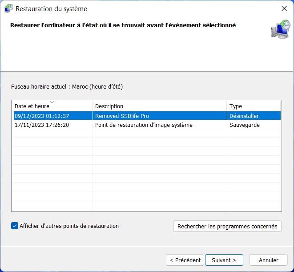Click the Sauvegarde type cell

(x=244, y=125)
